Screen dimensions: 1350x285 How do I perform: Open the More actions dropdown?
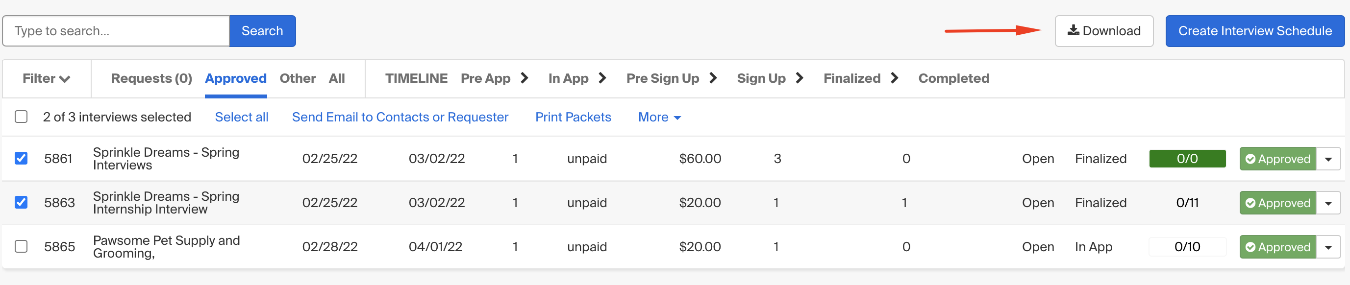(x=659, y=118)
